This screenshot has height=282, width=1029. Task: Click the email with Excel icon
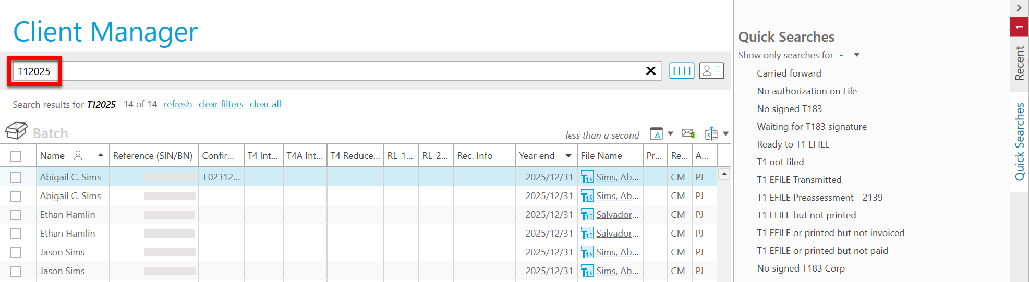click(x=688, y=133)
